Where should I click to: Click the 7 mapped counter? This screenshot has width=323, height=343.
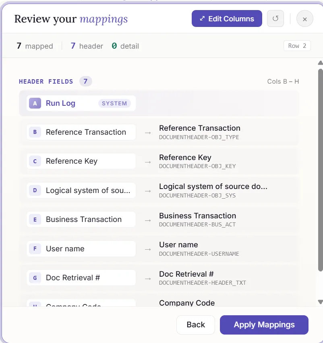pyautogui.click(x=35, y=46)
